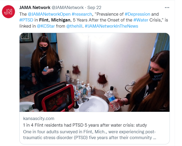Click the bold Flint, Michigan text
182x146 pixels.
click(55, 20)
